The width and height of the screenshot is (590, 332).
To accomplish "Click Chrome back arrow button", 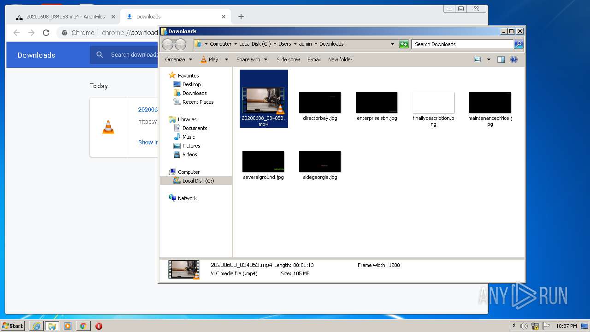I will [17, 33].
